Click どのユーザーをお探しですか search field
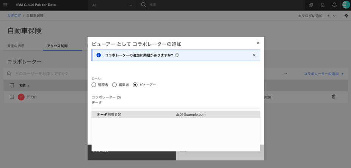This screenshot has width=351, height=168. click(x=41, y=74)
